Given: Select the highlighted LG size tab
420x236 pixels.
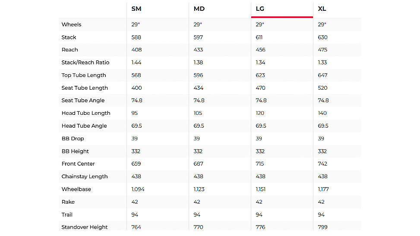Looking at the screenshot, I should 260,9.
